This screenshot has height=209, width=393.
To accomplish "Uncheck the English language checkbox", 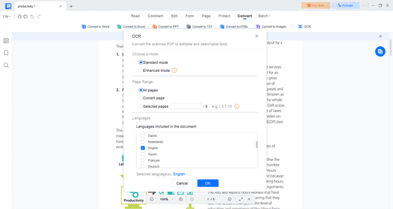I will [x=143, y=148].
